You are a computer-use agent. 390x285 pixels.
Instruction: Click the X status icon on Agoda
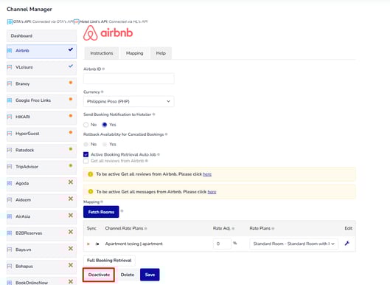coord(71,182)
